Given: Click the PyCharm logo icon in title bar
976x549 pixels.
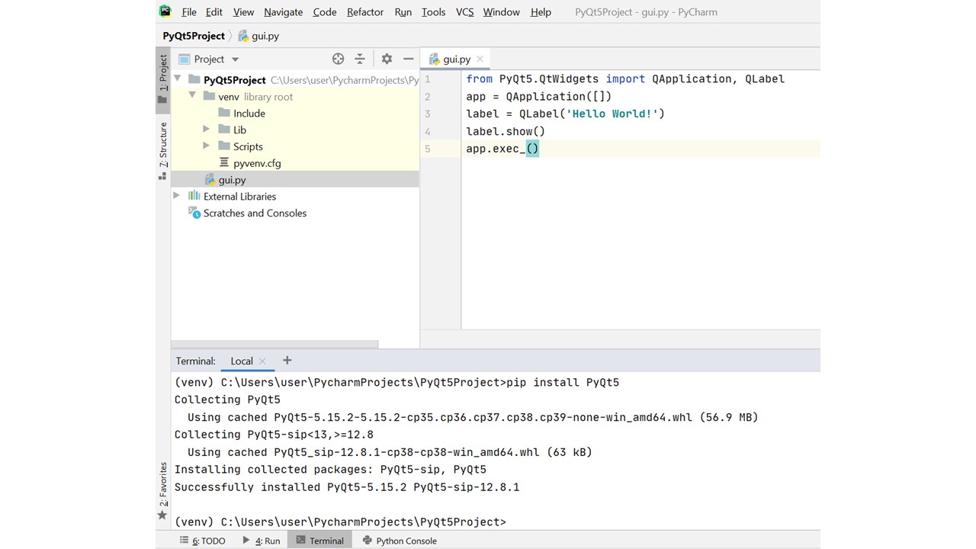Looking at the screenshot, I should coord(165,11).
